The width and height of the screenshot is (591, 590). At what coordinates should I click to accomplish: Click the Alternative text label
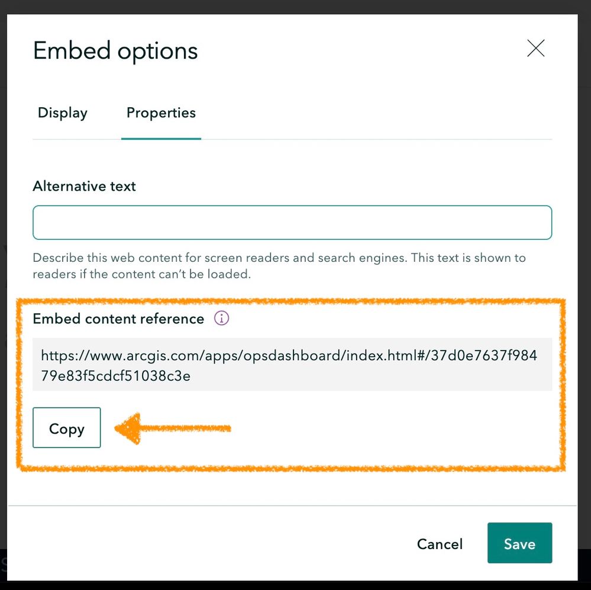(84, 186)
